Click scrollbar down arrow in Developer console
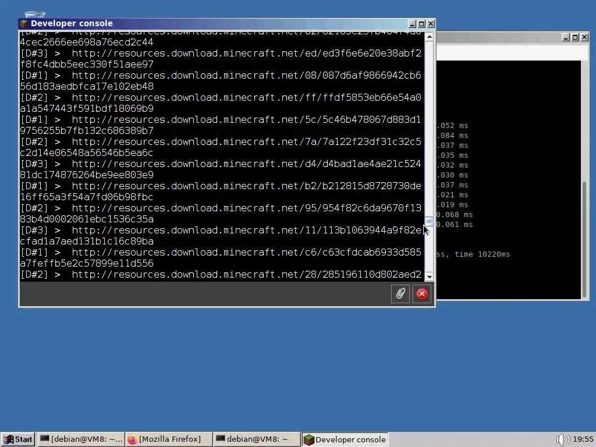Image resolution: width=596 pixels, height=447 pixels. click(429, 276)
